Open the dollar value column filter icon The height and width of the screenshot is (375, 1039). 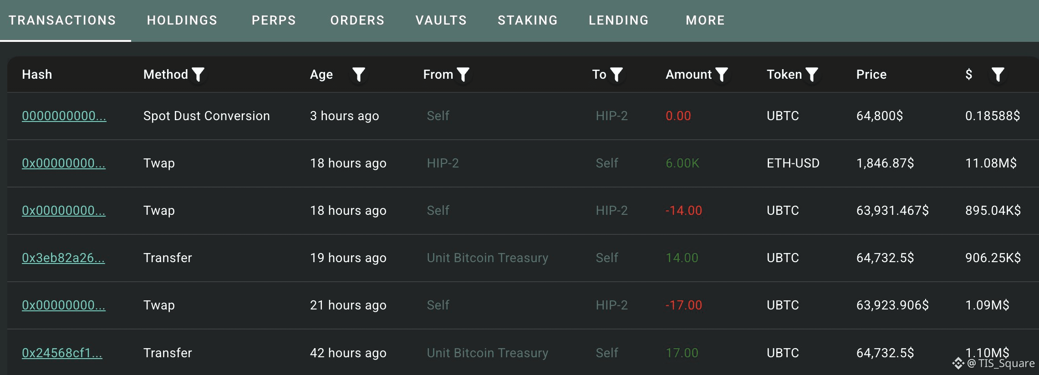(x=998, y=75)
